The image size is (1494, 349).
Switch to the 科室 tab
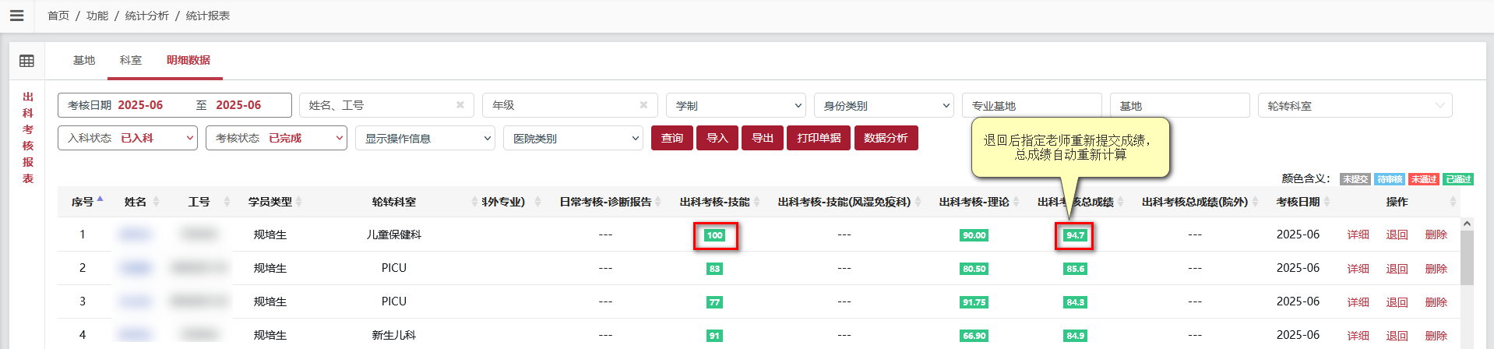(x=131, y=60)
